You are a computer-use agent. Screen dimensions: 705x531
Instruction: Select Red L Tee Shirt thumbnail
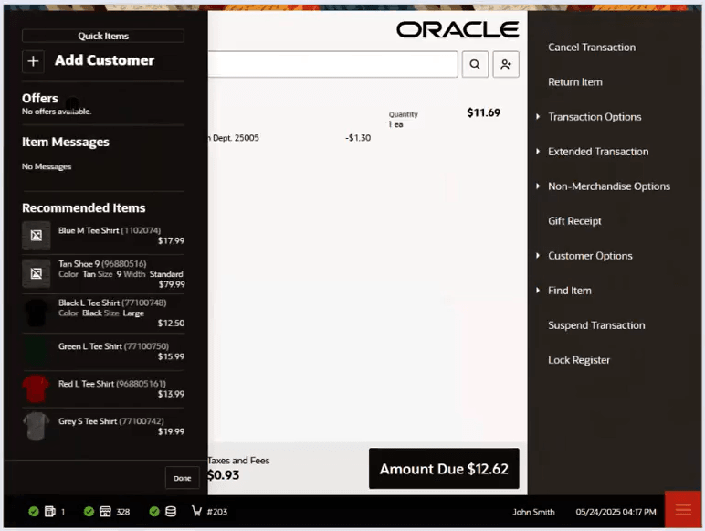[x=36, y=388]
